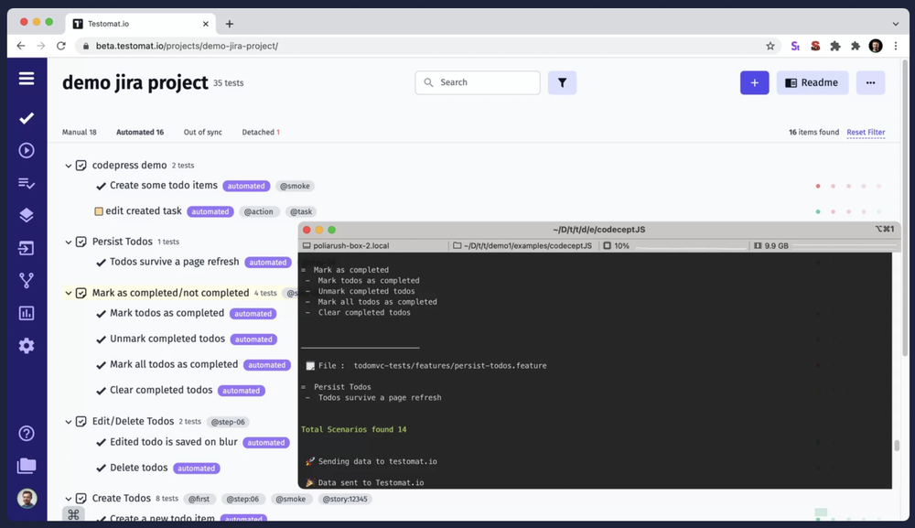Open the settings gear in sidebar

click(x=27, y=346)
